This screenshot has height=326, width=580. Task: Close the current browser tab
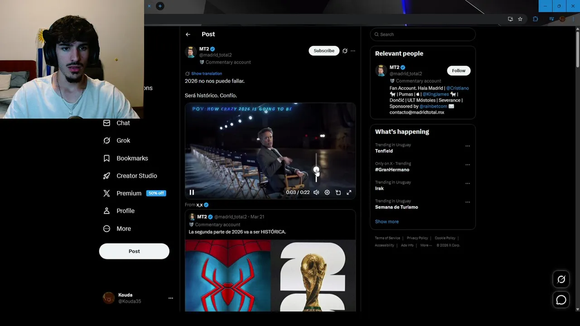click(149, 6)
